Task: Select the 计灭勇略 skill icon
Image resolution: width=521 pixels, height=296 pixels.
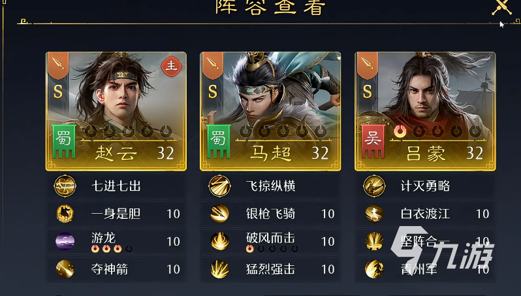Action: 375,186
